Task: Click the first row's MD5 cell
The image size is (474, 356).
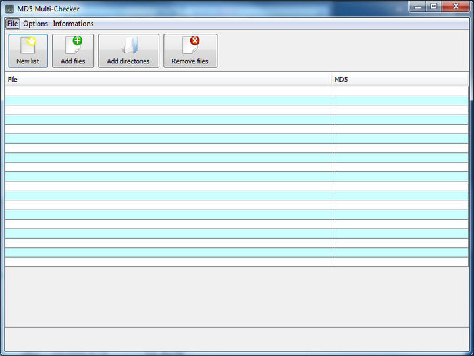Action: click(400, 91)
